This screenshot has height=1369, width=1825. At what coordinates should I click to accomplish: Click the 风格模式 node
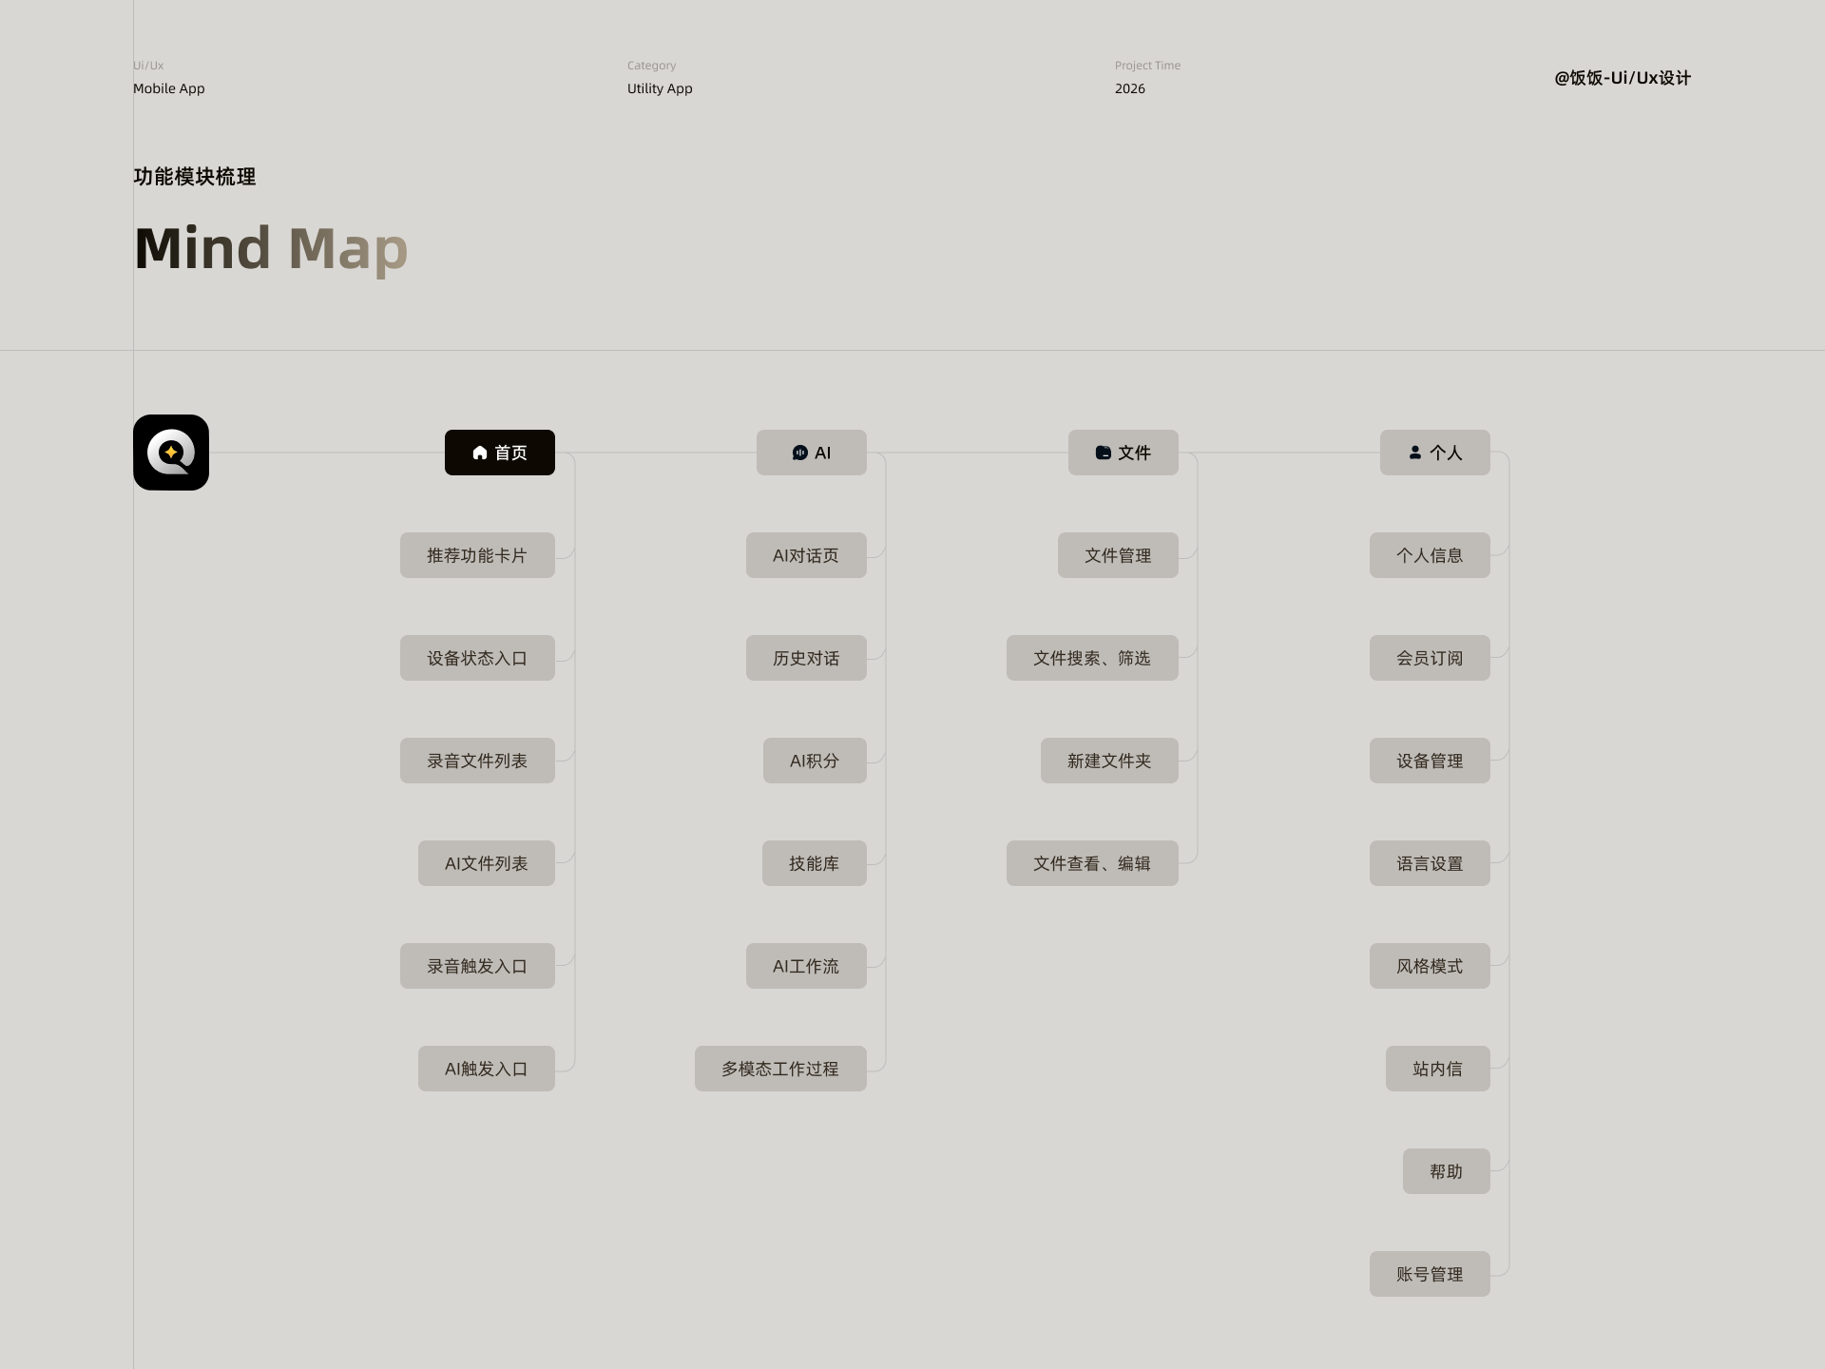pos(1430,966)
